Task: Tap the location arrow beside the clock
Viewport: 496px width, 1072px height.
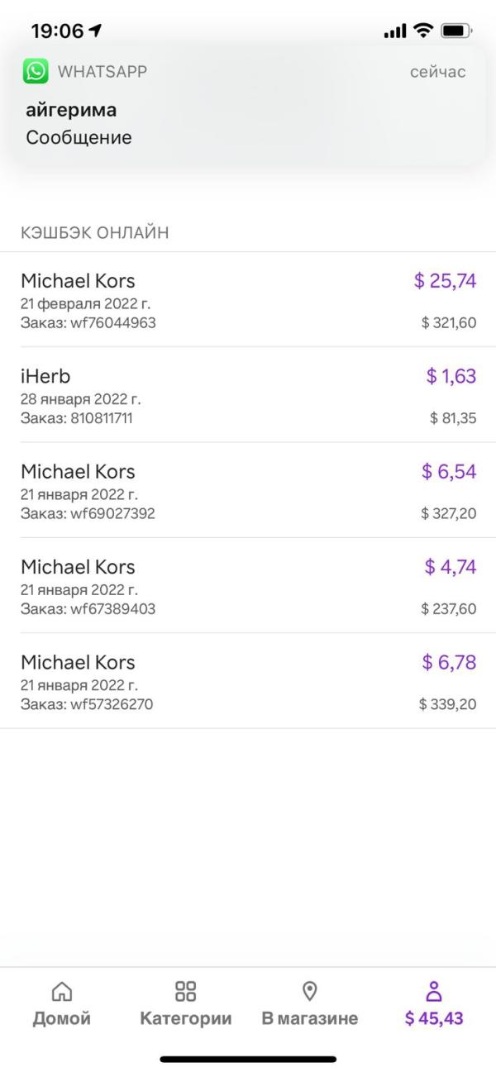Action: 96,31
